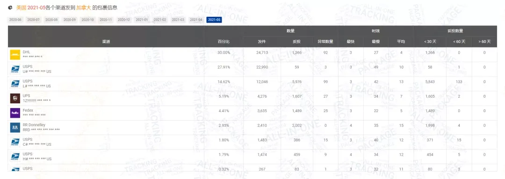Click the < 30 天 column header
The width and height of the screenshot is (505, 179).
click(x=430, y=42)
